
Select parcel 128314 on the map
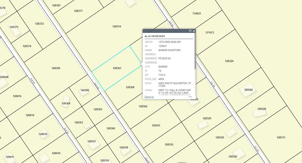click(x=117, y=26)
